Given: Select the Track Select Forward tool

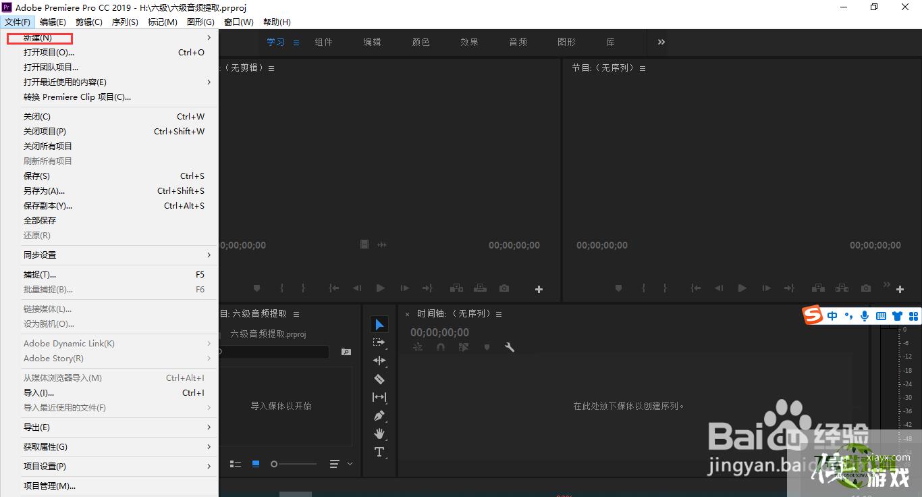Looking at the screenshot, I should (x=379, y=342).
